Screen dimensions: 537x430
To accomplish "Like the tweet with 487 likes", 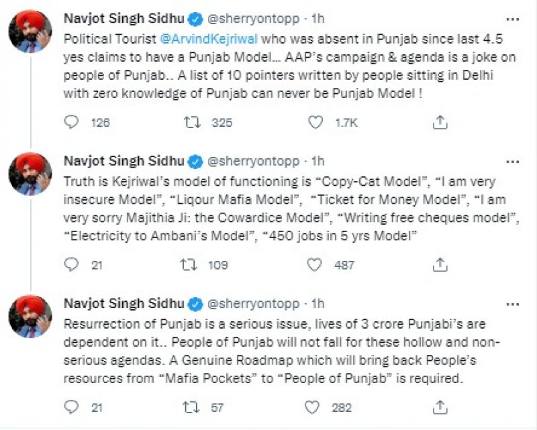I will pos(314,265).
